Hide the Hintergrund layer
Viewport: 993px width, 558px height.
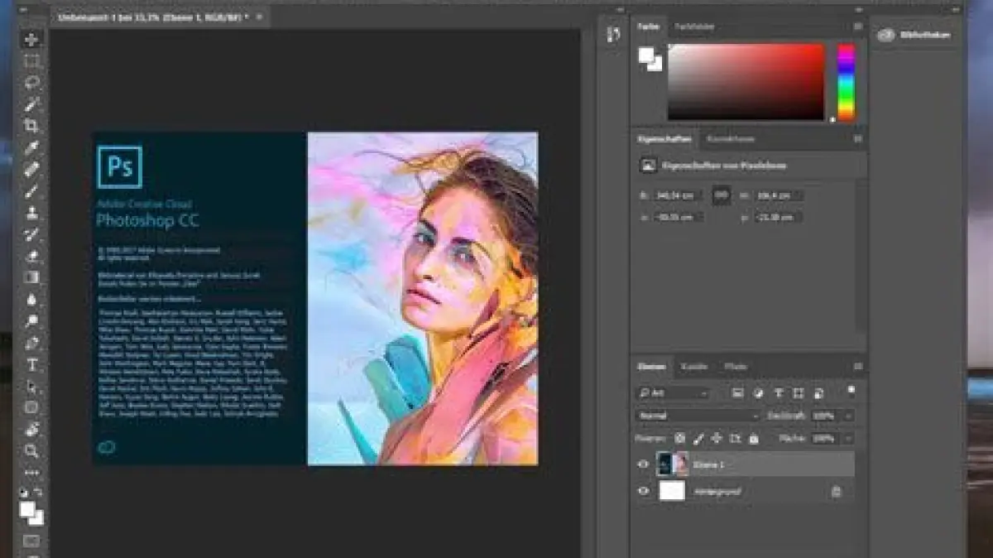click(x=643, y=491)
